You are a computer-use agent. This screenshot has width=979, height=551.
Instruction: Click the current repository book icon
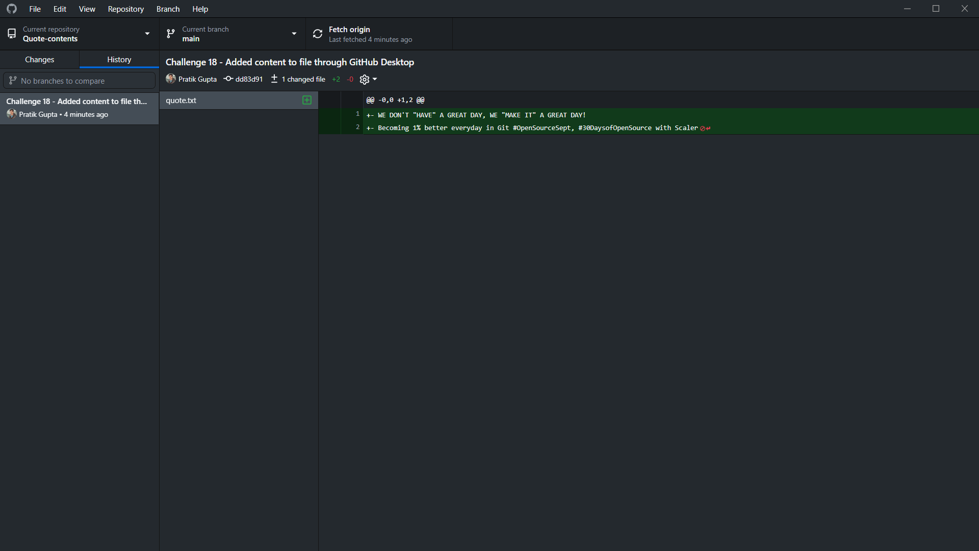click(x=12, y=34)
